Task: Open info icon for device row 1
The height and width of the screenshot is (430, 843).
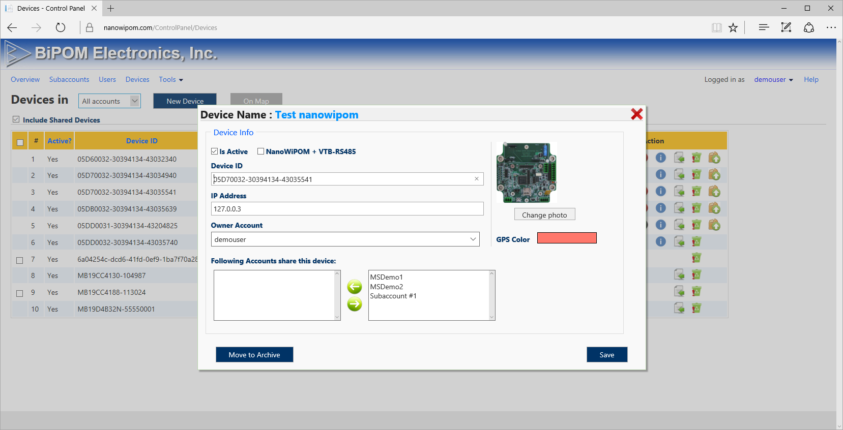Action: tap(660, 158)
